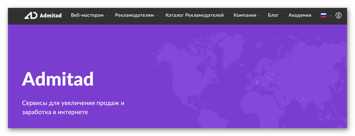Click the Admitad logo icon
Viewport: 355px width, 136px height.
coord(30,15)
